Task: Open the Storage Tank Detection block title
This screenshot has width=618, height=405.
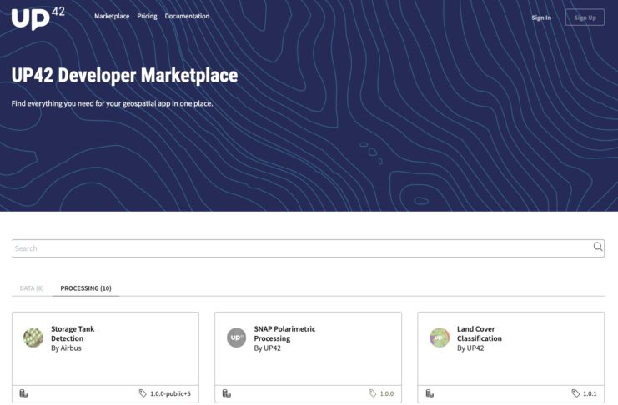Action: coord(73,333)
